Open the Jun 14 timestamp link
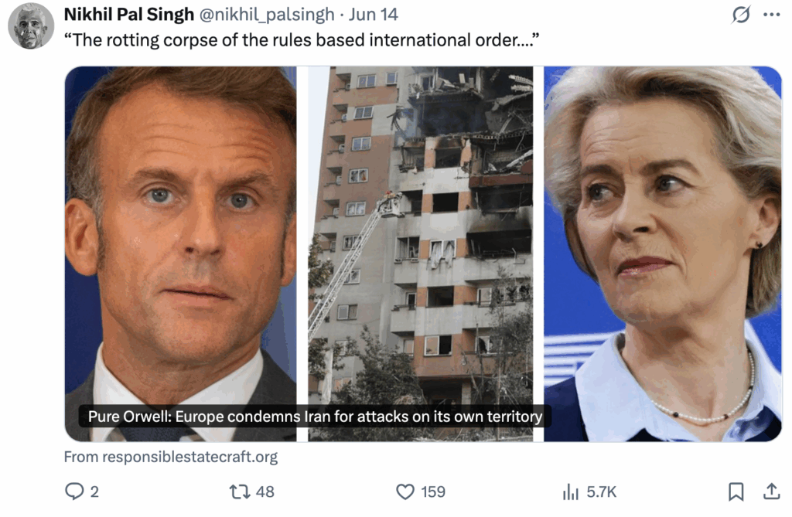 tap(374, 14)
